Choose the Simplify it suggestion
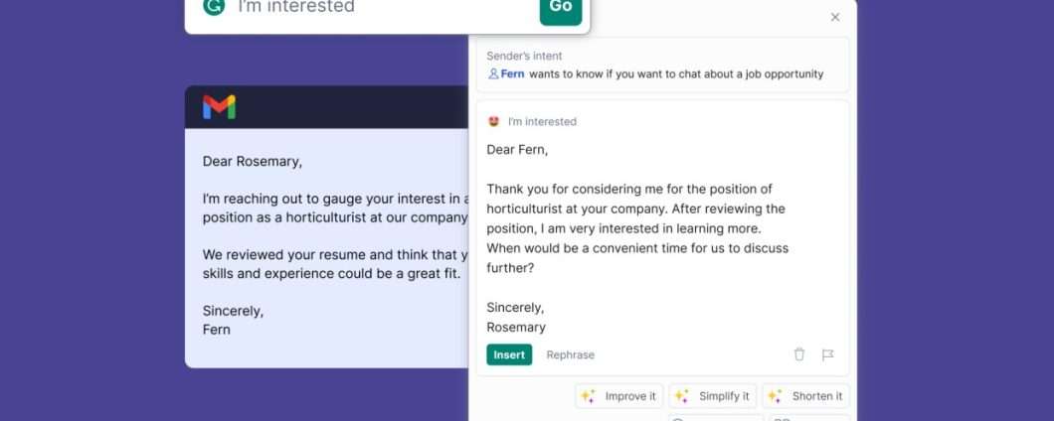Viewport: 1054px width, 421px height. pyautogui.click(x=713, y=396)
